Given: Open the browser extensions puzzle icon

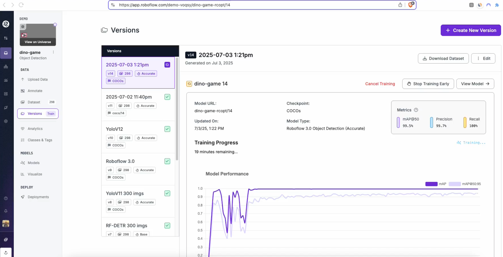Looking at the screenshot, I should tap(497, 5).
